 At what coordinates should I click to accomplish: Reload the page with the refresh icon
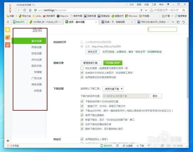tap(25, 10)
